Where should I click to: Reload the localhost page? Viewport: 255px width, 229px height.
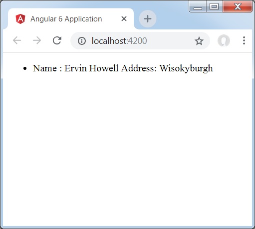tap(57, 40)
